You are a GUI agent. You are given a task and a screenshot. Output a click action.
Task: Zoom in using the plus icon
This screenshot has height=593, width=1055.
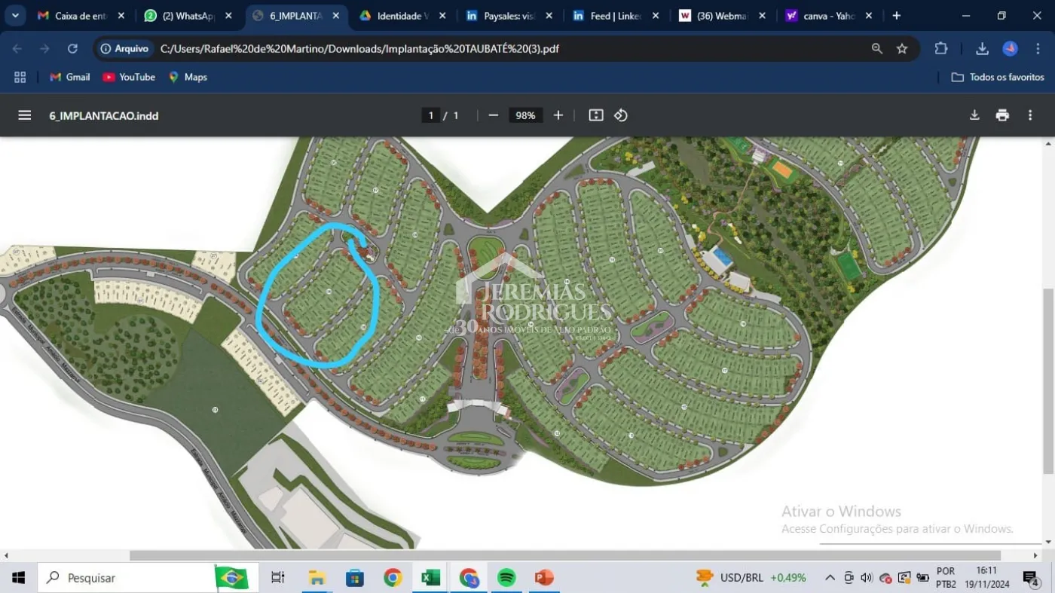coord(558,115)
